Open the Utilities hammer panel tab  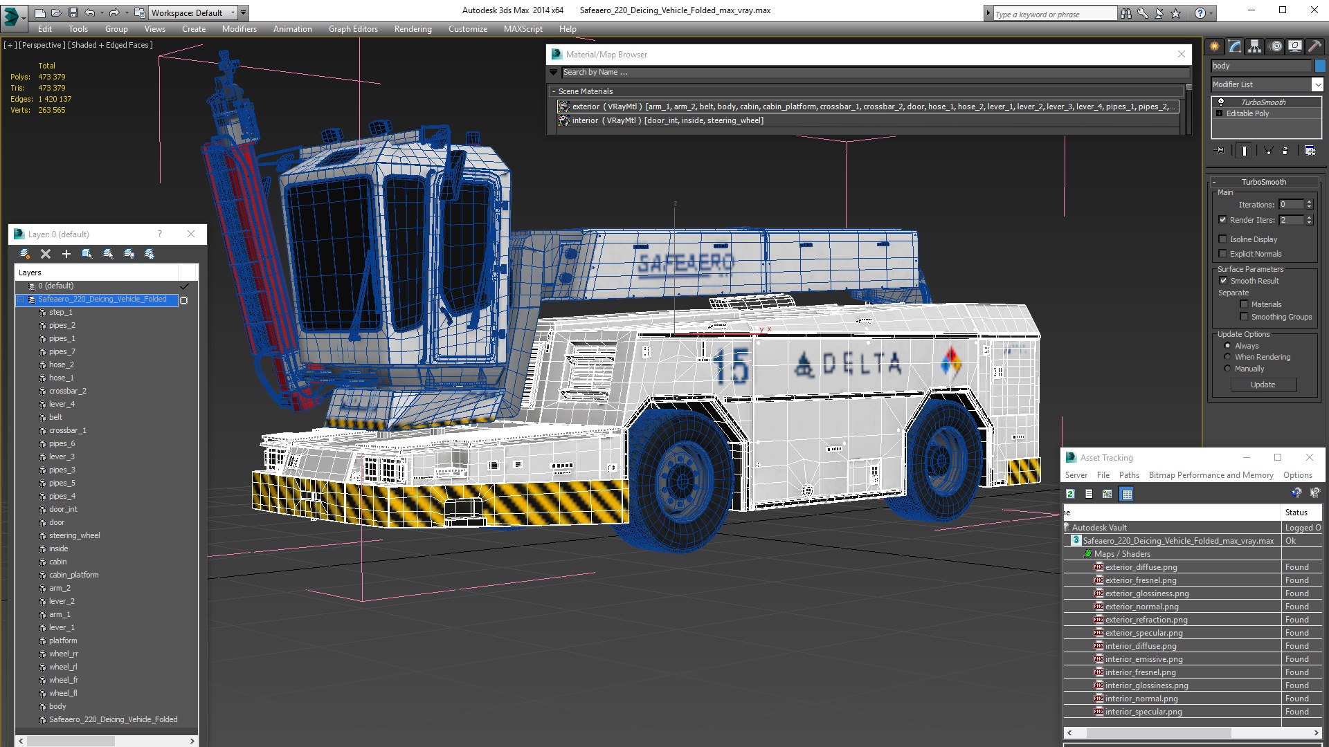[x=1314, y=46]
